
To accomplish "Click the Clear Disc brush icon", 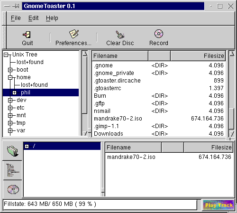I will [x=120, y=34].
